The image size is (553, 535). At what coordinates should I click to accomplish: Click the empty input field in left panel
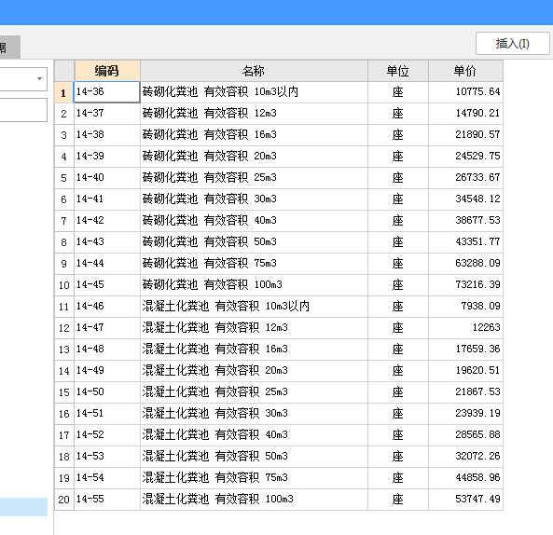click(23, 110)
